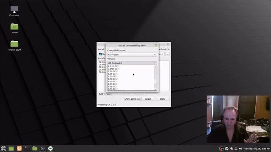Click the Show game list button
271x152 pixels.
point(132,99)
